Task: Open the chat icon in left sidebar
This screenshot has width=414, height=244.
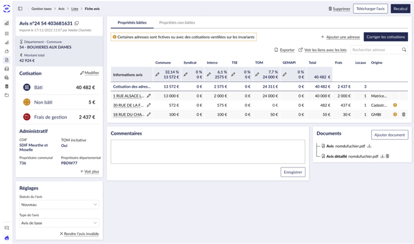Action: [x=7, y=228]
